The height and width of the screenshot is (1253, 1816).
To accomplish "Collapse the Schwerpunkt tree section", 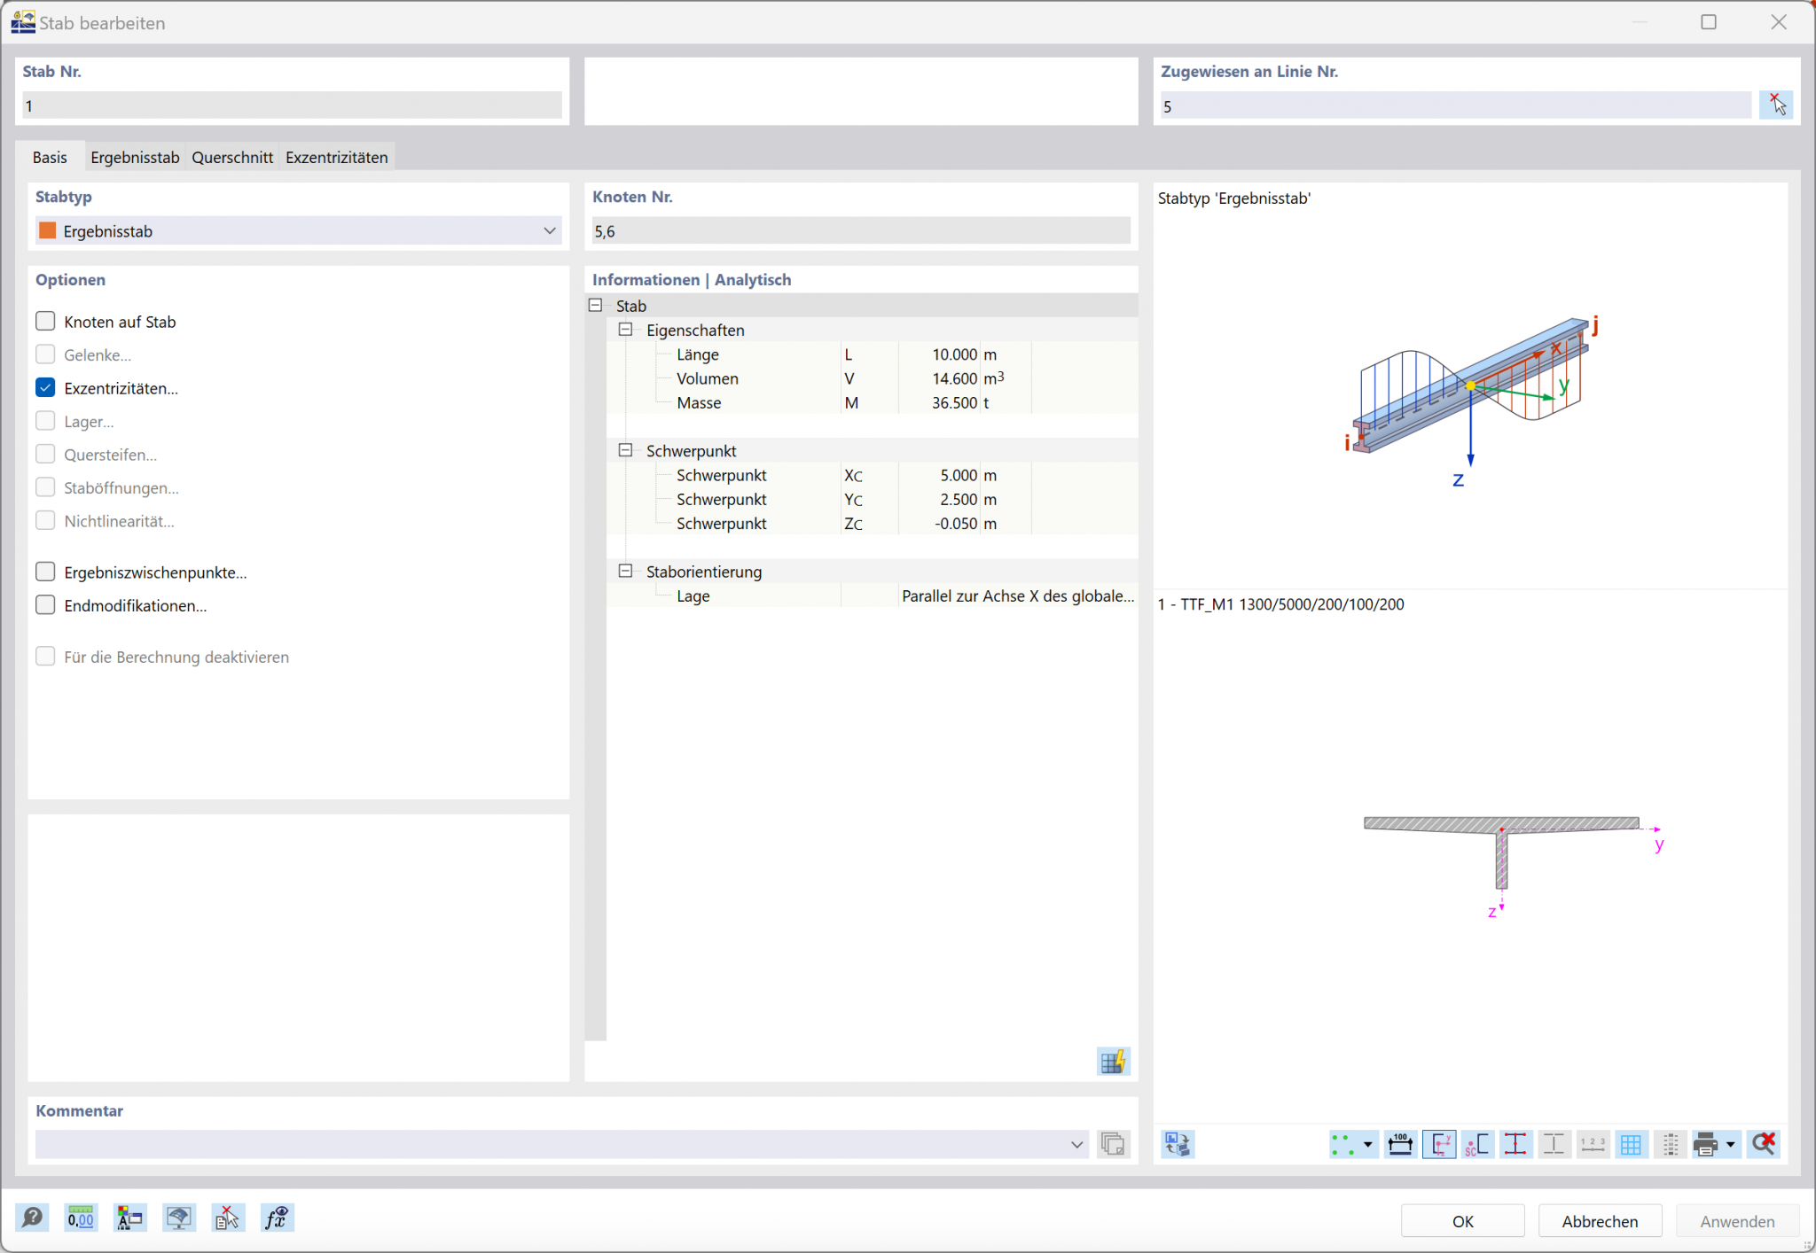I will coord(625,450).
